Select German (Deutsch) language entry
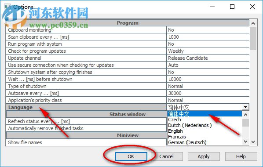Screen dimensions: 263x167 point(205,142)
